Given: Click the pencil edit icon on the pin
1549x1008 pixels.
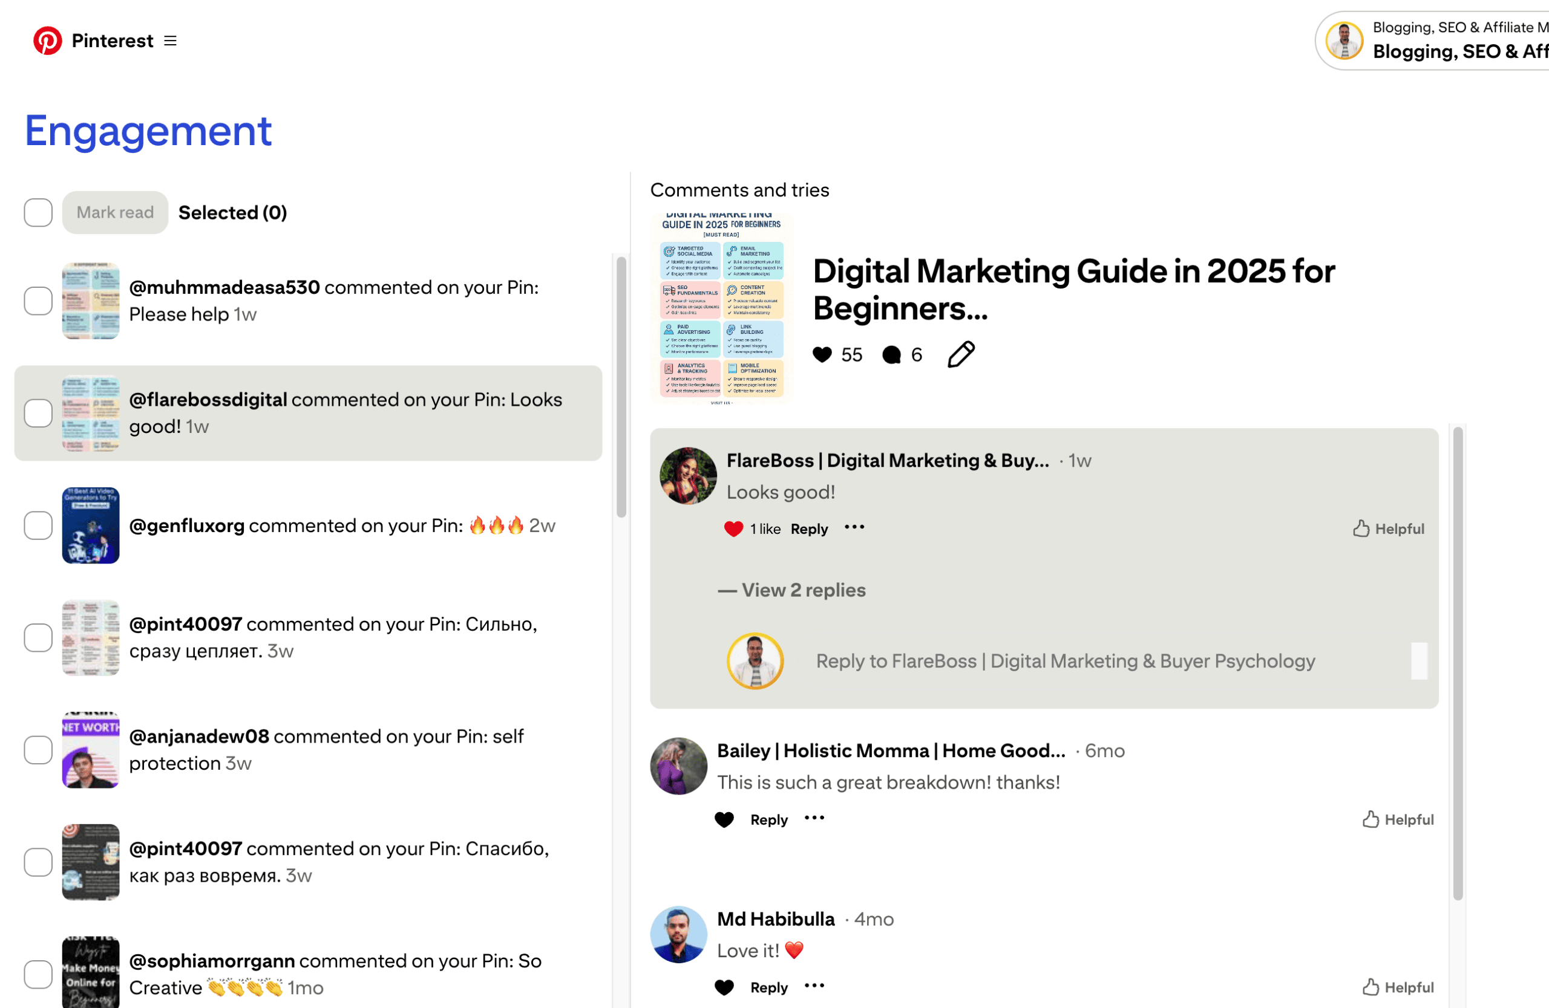Looking at the screenshot, I should coord(961,354).
